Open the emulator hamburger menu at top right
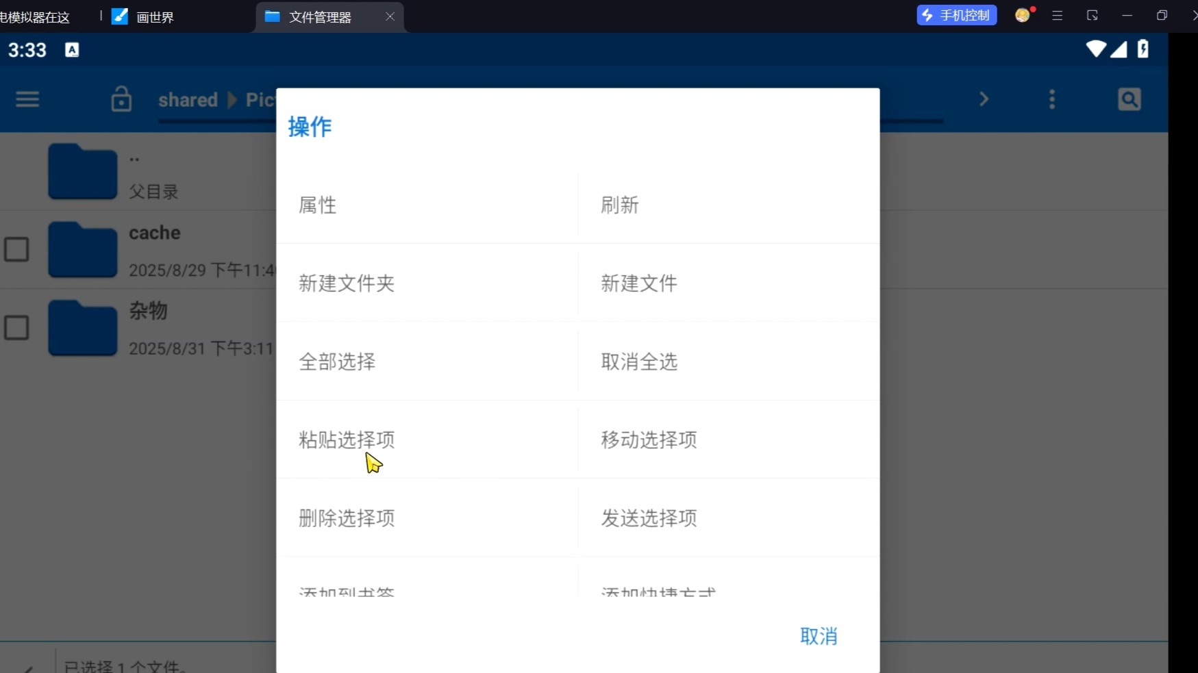Image resolution: width=1198 pixels, height=673 pixels. point(1058,14)
